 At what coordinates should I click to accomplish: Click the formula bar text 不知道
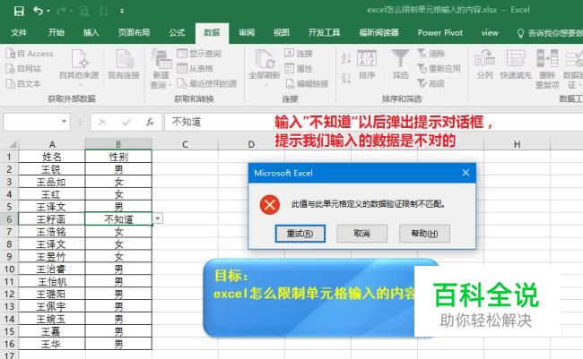pos(187,122)
